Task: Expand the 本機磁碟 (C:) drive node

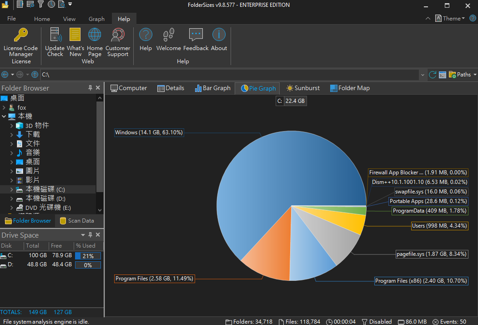Action: point(11,189)
